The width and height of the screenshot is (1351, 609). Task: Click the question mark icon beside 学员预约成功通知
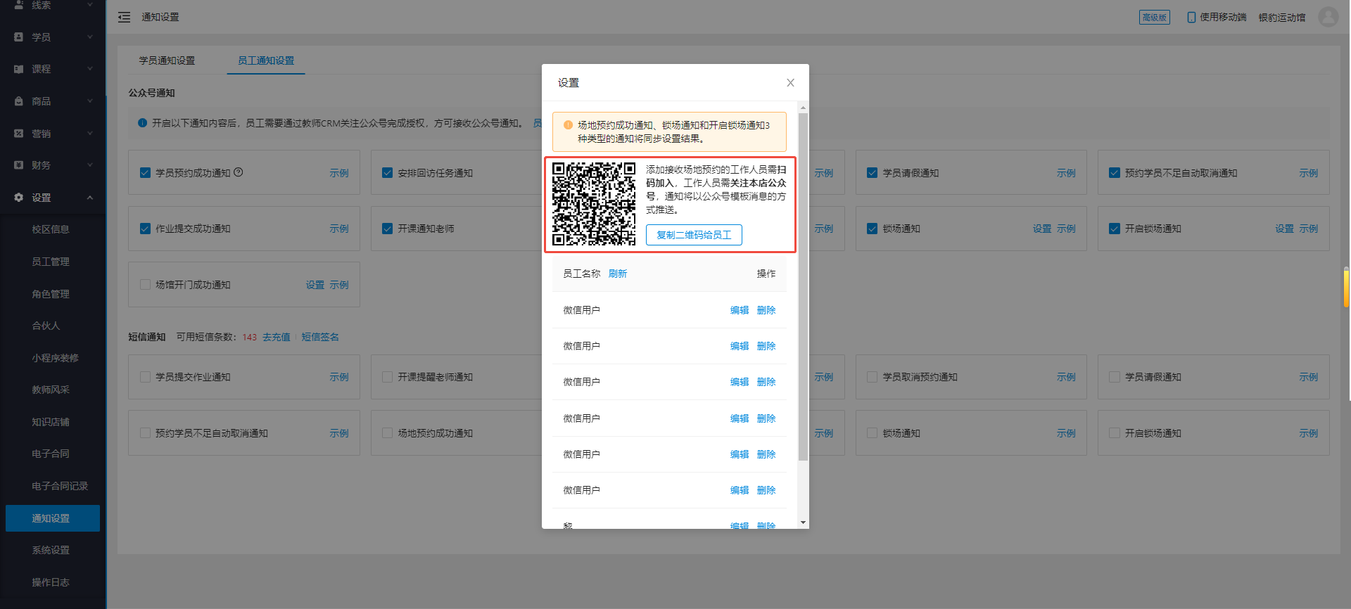pyautogui.click(x=239, y=172)
